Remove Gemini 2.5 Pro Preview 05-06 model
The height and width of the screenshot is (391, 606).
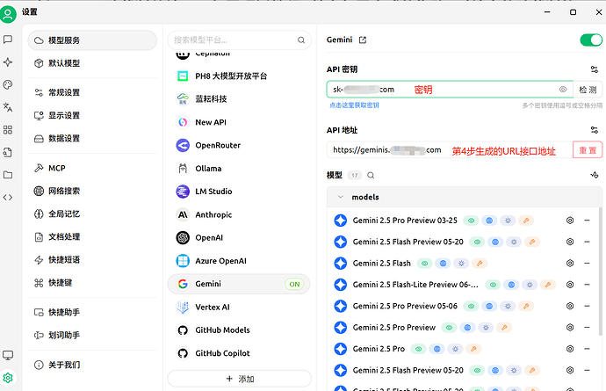point(587,306)
